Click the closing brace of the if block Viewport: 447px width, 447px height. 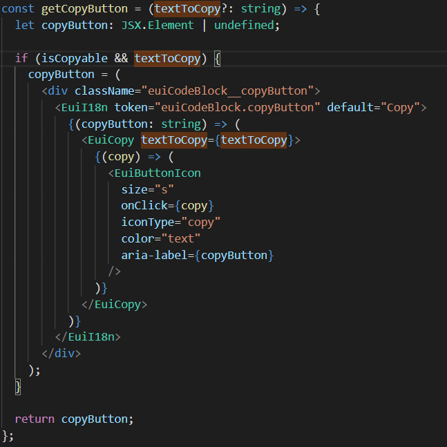pyautogui.click(x=18, y=387)
